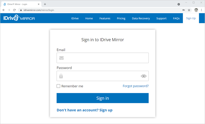Focus the Email input field
This screenshot has height=124, width=205.
(x=103, y=58)
